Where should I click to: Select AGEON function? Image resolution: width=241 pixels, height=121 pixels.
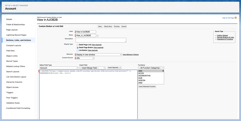(x=150, y=80)
